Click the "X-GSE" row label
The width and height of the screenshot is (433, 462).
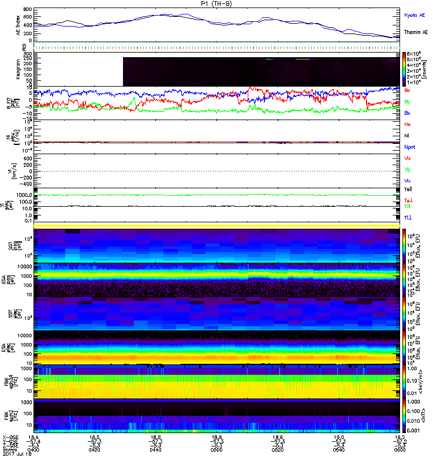click(10, 437)
